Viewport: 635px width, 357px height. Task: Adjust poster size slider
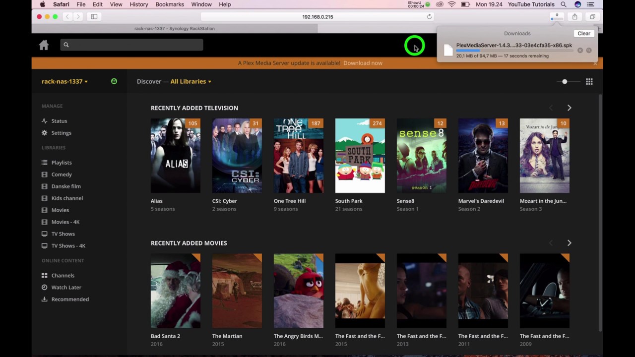coord(565,82)
